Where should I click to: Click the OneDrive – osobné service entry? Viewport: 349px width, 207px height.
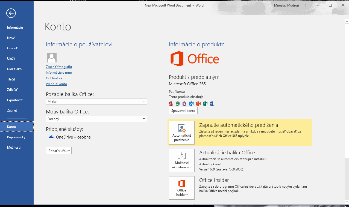coord(70,137)
